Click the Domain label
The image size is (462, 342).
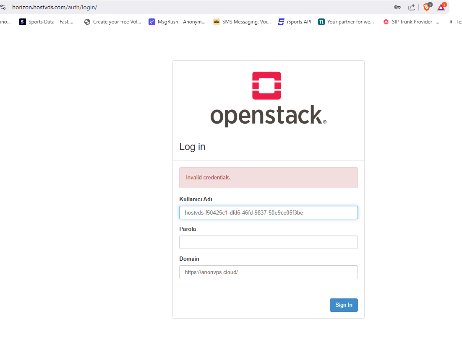[189, 259]
